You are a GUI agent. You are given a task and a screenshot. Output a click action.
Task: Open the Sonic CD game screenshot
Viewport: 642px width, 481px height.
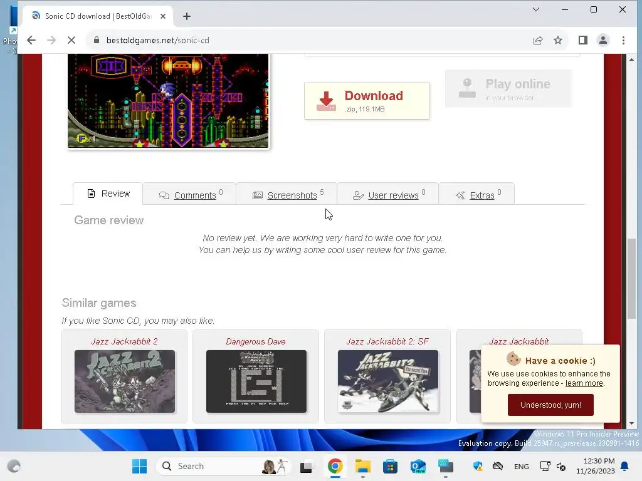(168, 101)
